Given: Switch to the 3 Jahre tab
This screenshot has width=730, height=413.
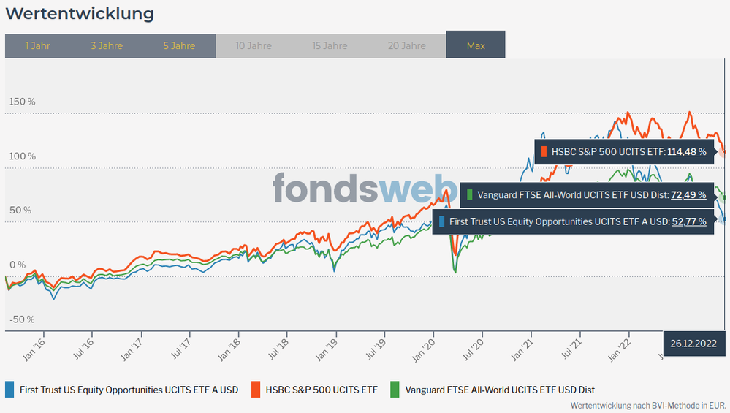Looking at the screenshot, I should pos(107,45).
